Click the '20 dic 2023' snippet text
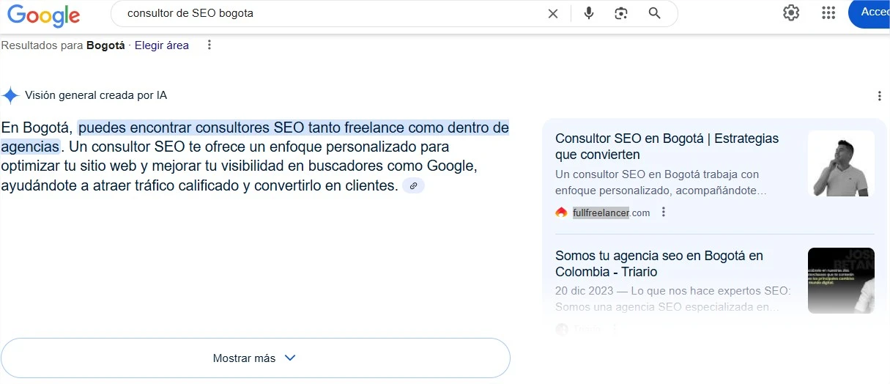This screenshot has width=890, height=384. 583,291
